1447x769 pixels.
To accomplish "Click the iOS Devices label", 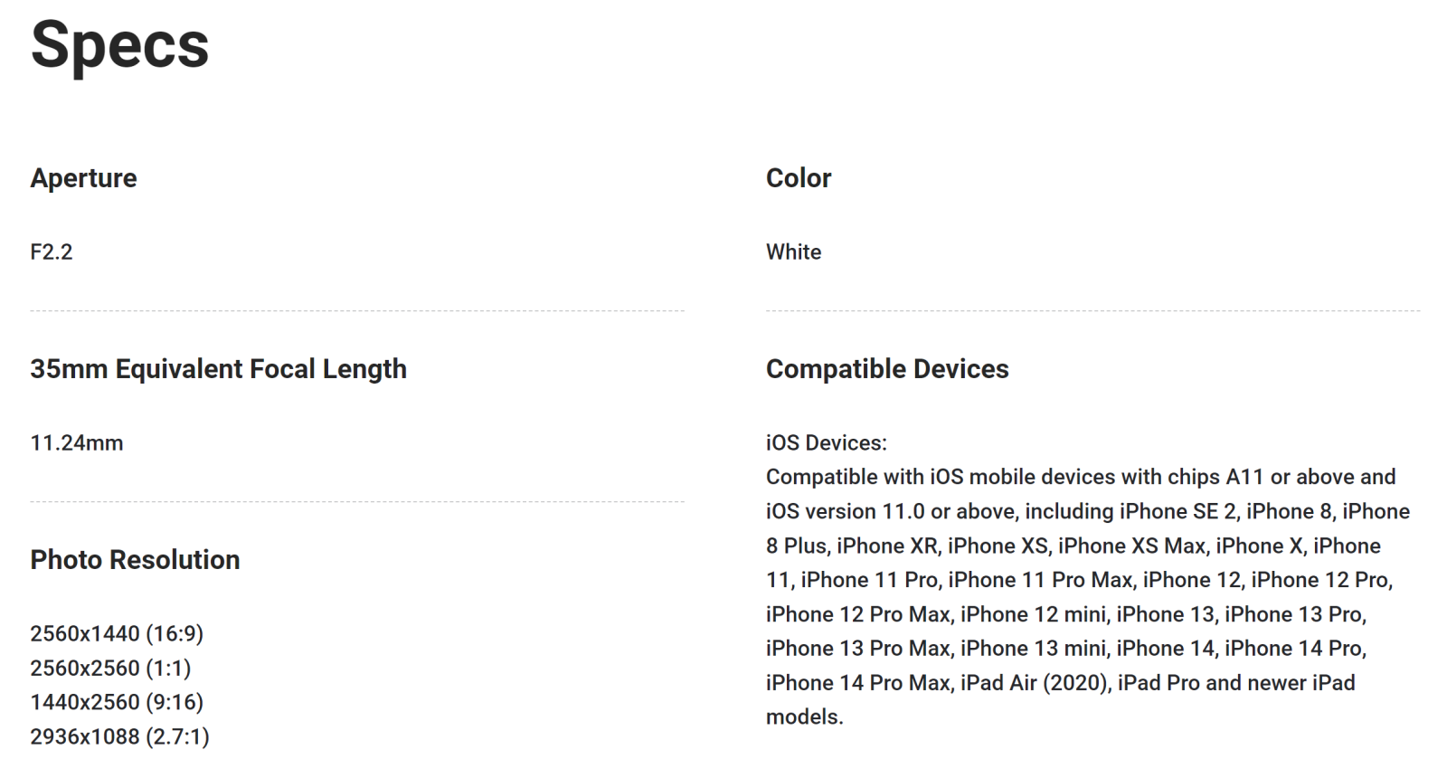I will [x=826, y=443].
